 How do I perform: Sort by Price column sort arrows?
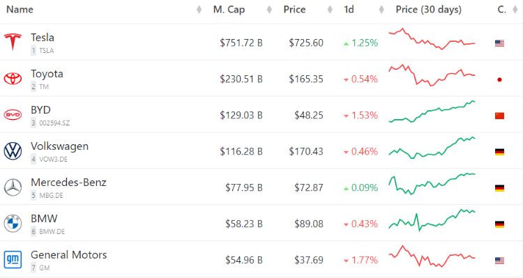point(330,10)
